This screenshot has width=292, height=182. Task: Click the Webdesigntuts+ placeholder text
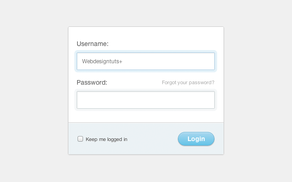point(102,61)
